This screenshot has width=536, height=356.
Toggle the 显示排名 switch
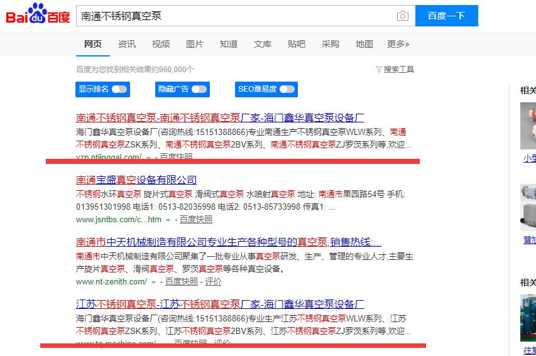pyautogui.click(x=119, y=89)
